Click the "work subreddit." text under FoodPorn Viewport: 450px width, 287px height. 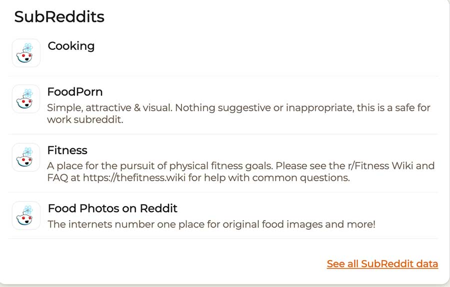pos(85,120)
